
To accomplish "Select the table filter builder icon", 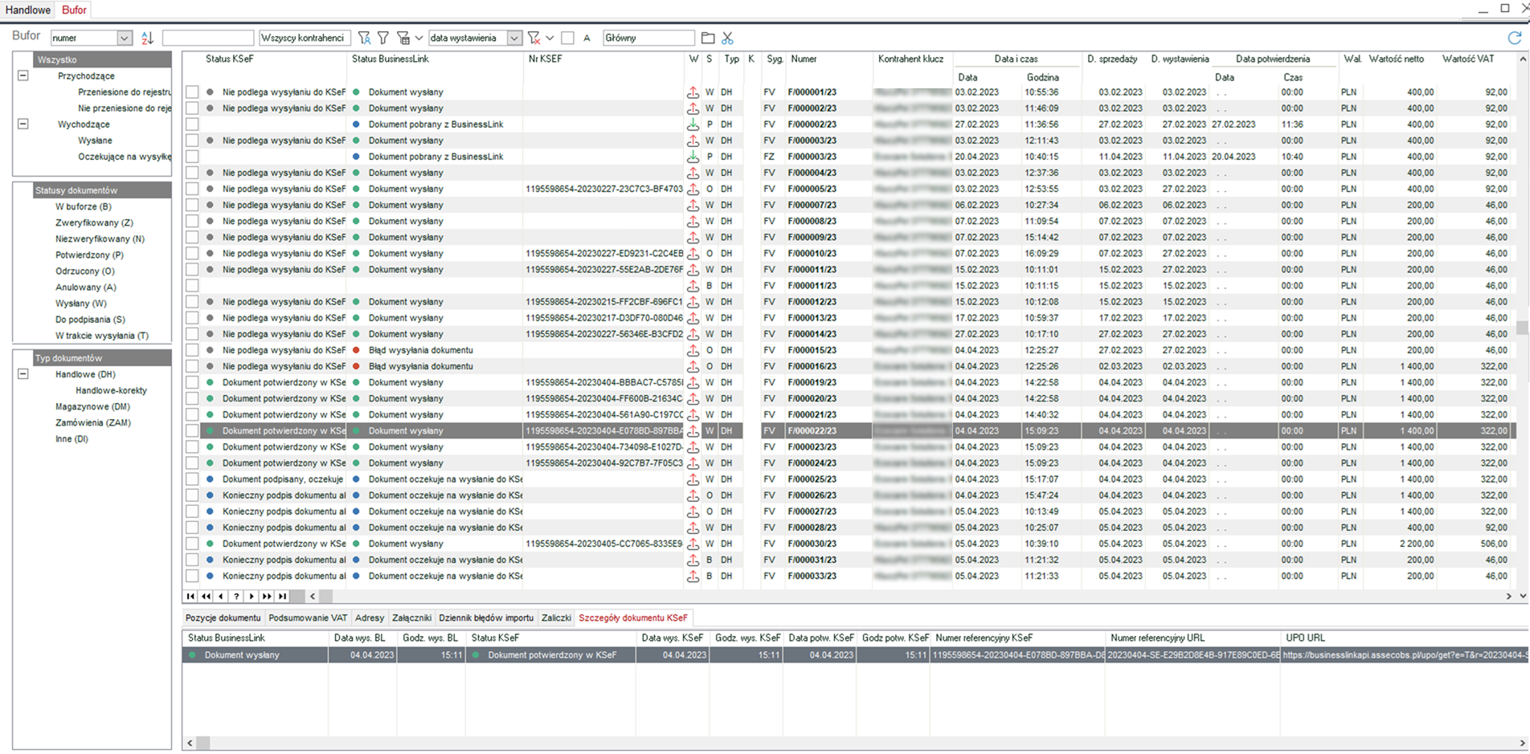I will [x=404, y=38].
